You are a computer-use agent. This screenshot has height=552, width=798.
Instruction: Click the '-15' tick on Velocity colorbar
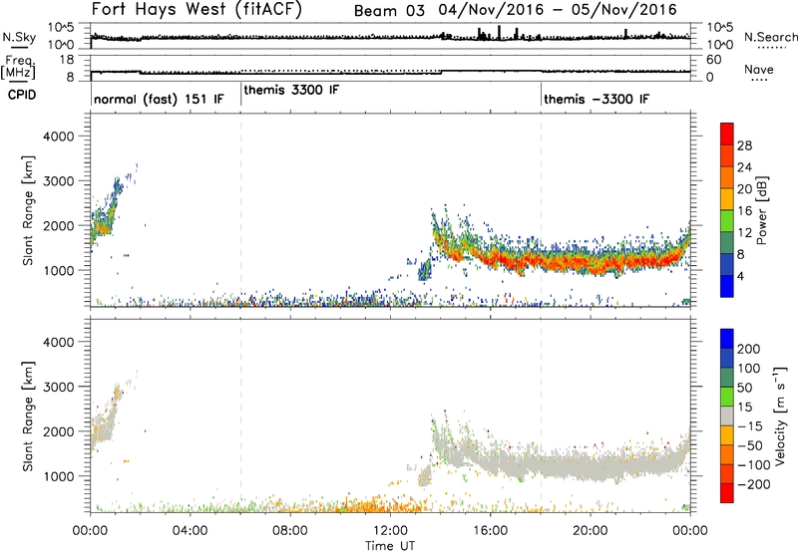pos(750,426)
